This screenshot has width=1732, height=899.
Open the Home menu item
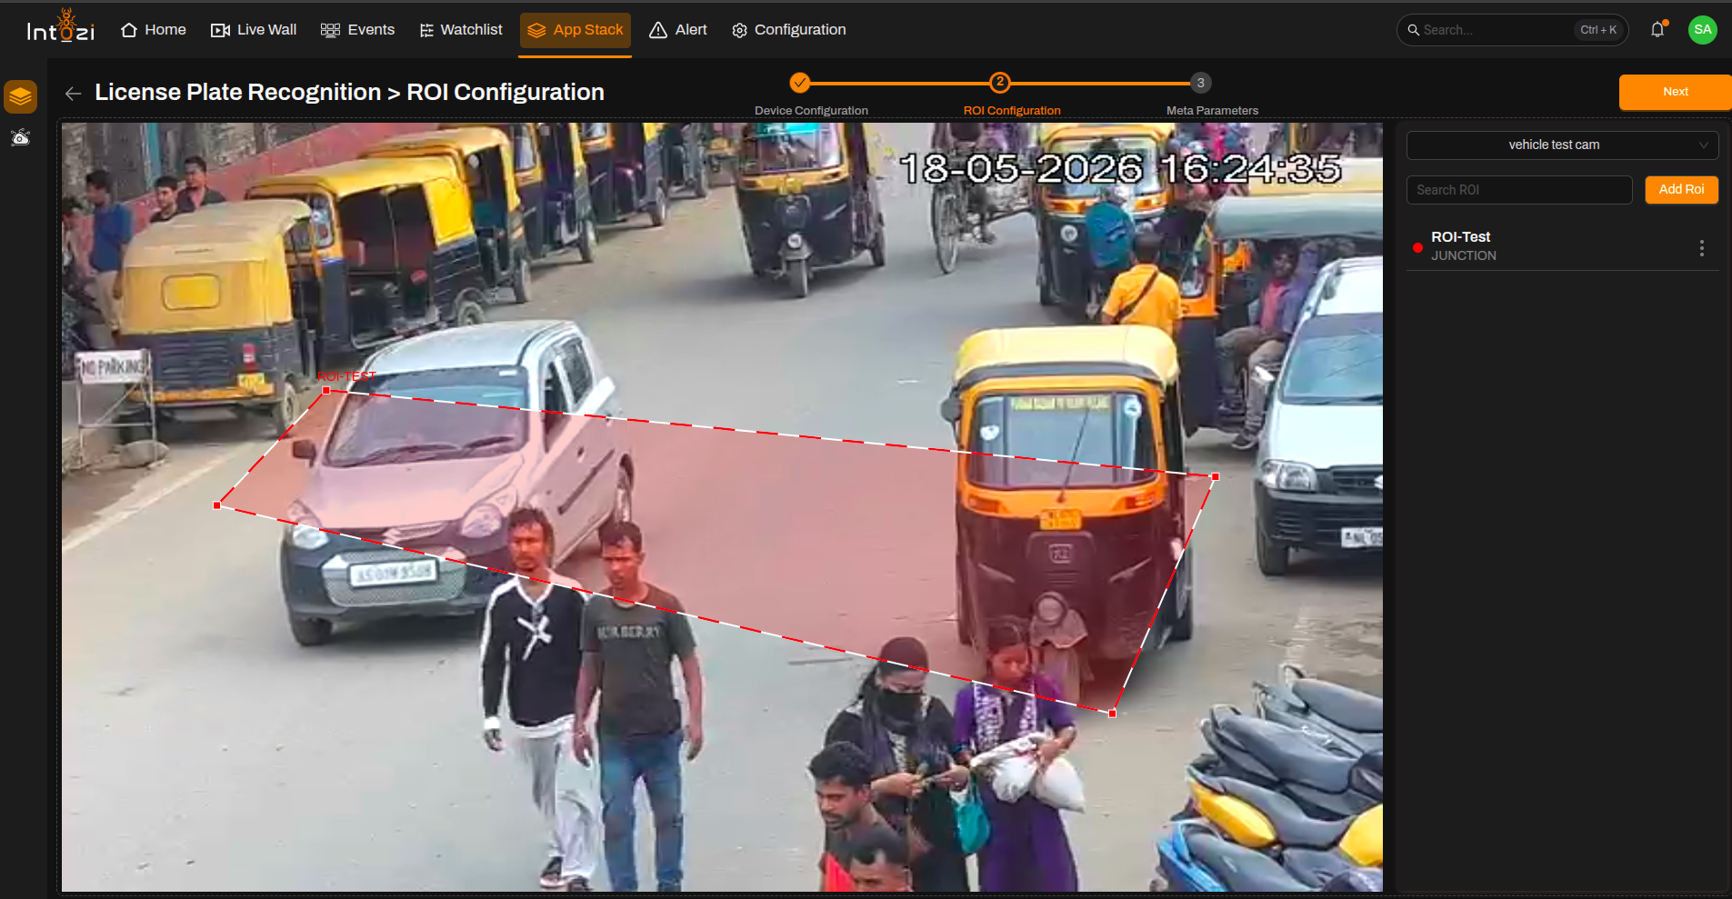point(153,30)
